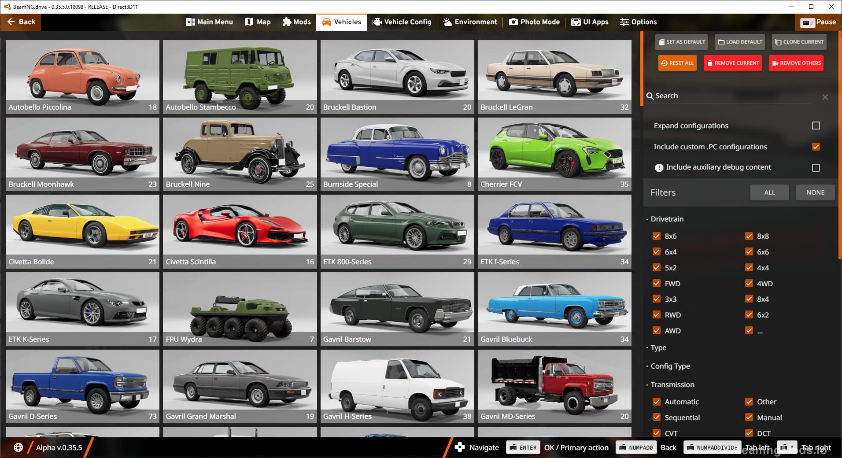Open the Mods tab
842x458 pixels.
296,22
